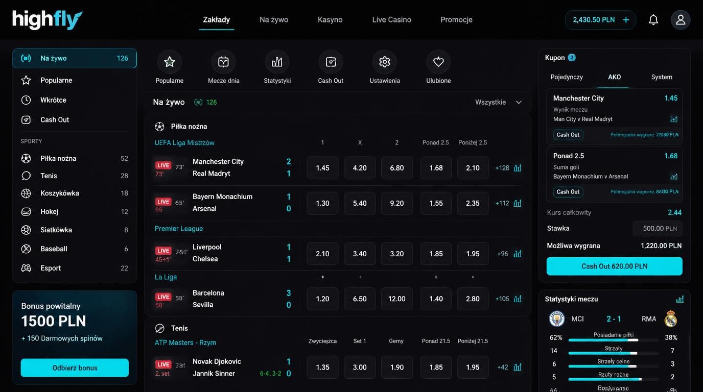This screenshot has width=703, height=392.
Task: Click the Statystyki meczu panel chart icon
Action: coord(679,299)
